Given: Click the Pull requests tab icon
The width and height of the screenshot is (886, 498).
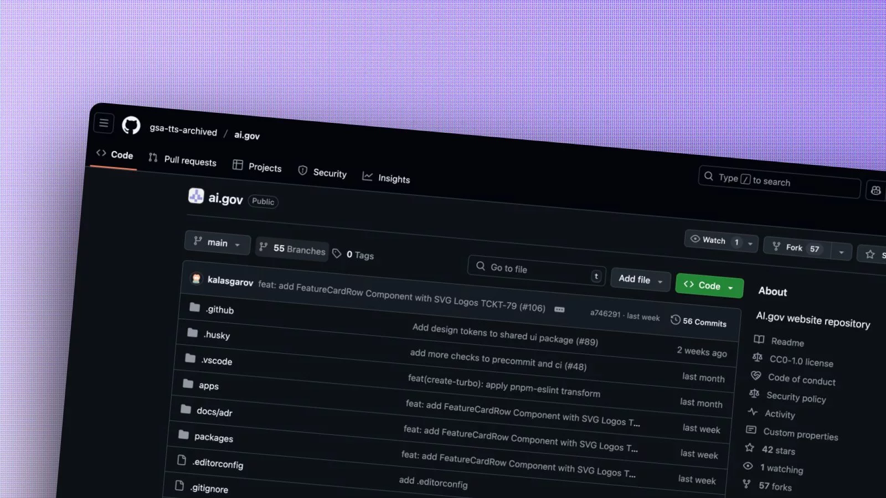Looking at the screenshot, I should 153,157.
